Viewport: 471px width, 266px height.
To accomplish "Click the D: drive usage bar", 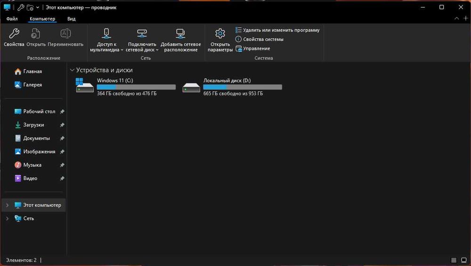I will (243, 87).
